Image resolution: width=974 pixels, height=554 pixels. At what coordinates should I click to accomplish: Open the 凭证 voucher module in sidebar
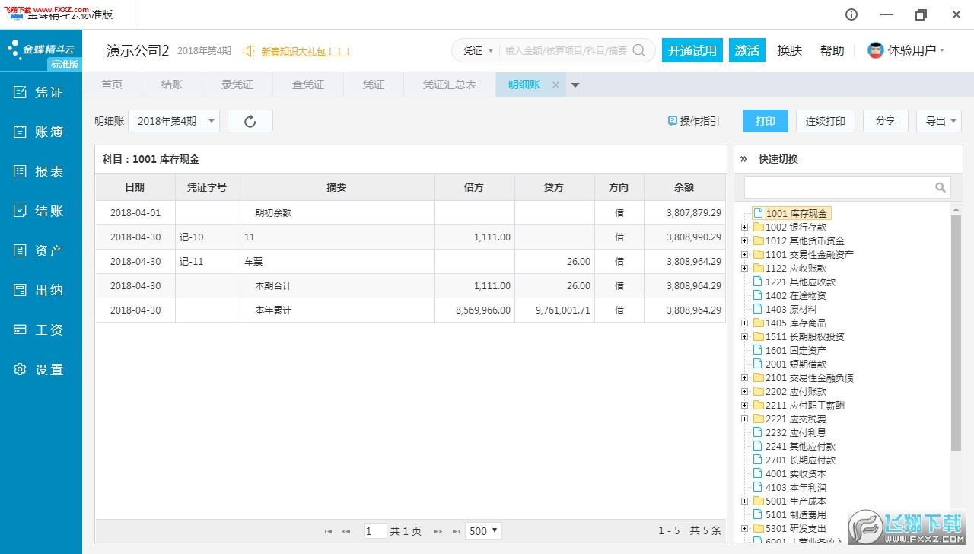click(x=40, y=92)
